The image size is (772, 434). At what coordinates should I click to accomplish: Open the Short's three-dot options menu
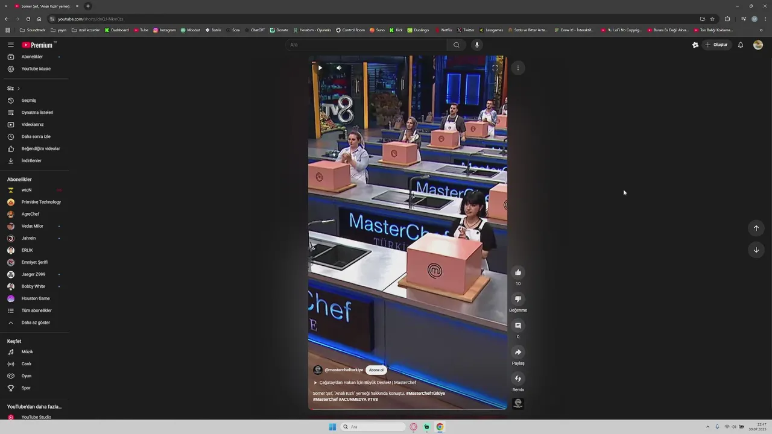(x=517, y=68)
